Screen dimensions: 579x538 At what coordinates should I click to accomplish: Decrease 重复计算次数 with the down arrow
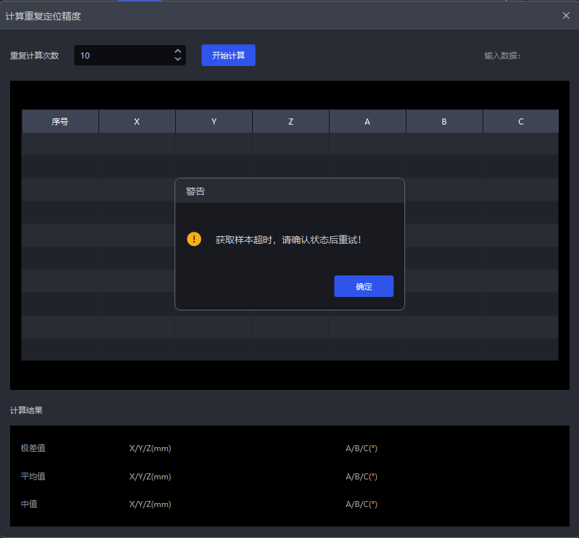(178, 59)
